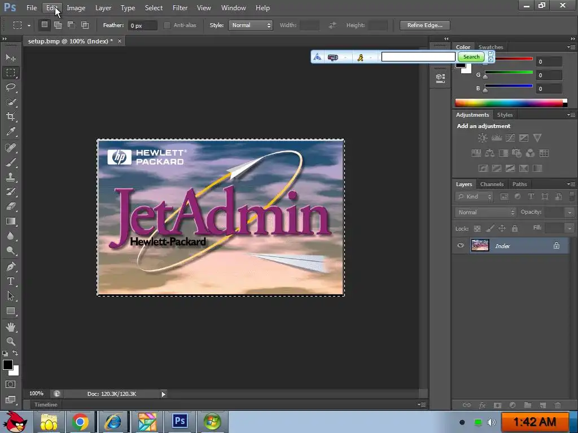Open the Adjustments panel flyout menu
The image size is (578, 433).
571,114
